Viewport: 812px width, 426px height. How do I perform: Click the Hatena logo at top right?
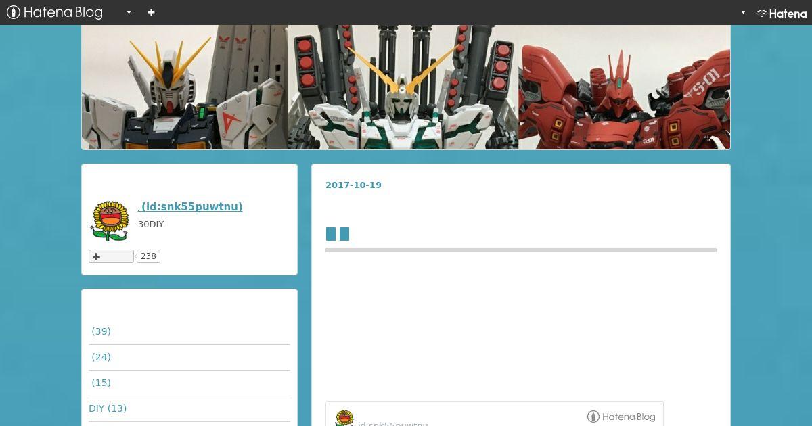click(782, 13)
